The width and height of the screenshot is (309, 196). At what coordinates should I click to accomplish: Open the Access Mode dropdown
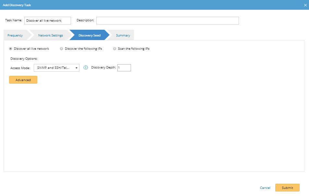click(56, 68)
